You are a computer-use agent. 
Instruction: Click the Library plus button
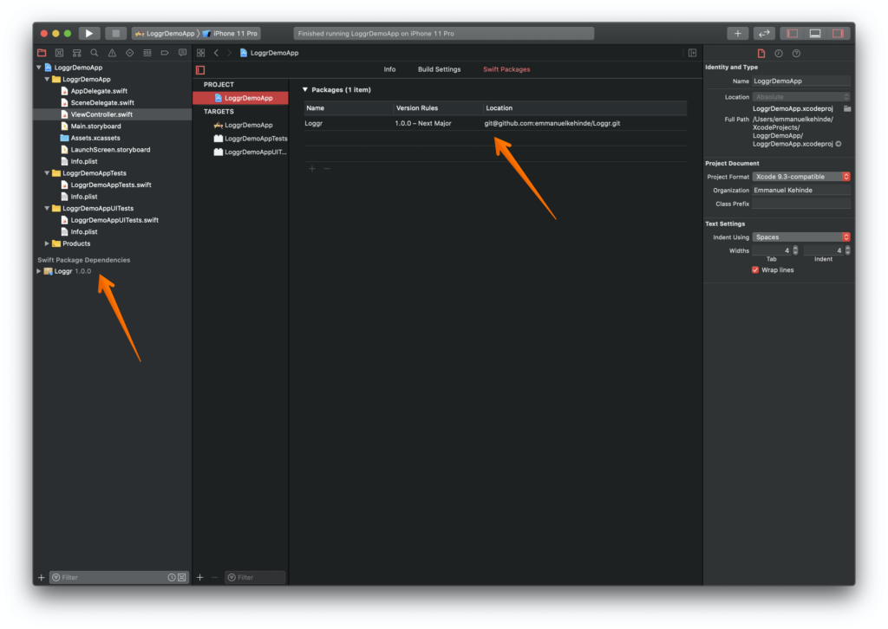click(737, 34)
